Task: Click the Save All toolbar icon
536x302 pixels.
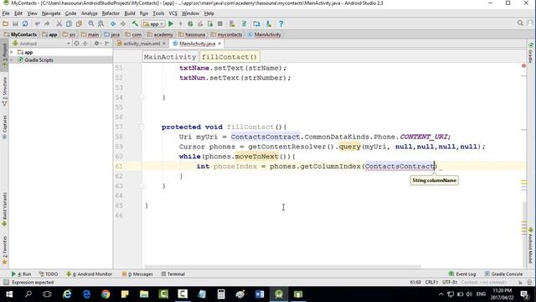Action: [x=15, y=23]
